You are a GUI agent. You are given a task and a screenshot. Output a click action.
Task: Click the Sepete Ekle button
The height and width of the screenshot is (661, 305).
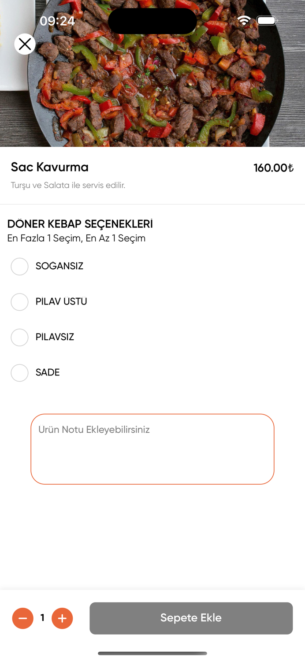tap(191, 618)
